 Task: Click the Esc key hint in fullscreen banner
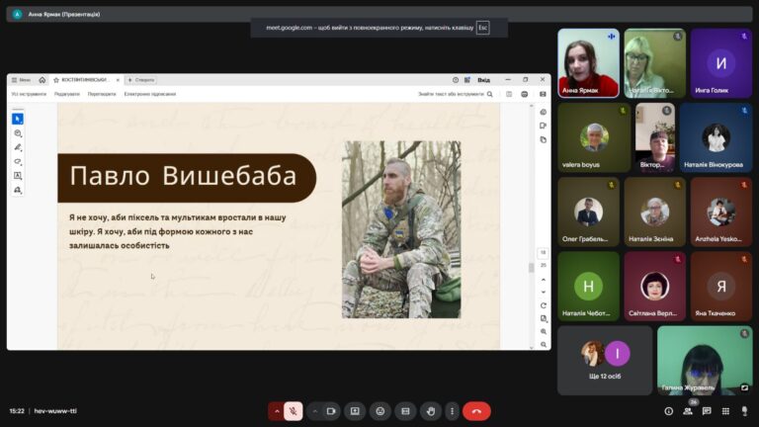pos(482,28)
